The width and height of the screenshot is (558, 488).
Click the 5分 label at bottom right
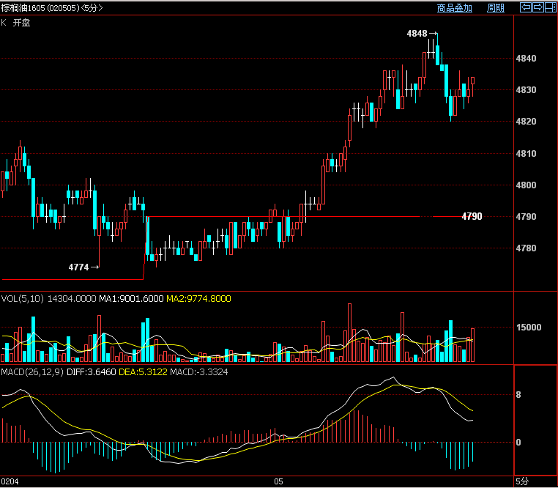coord(521,482)
